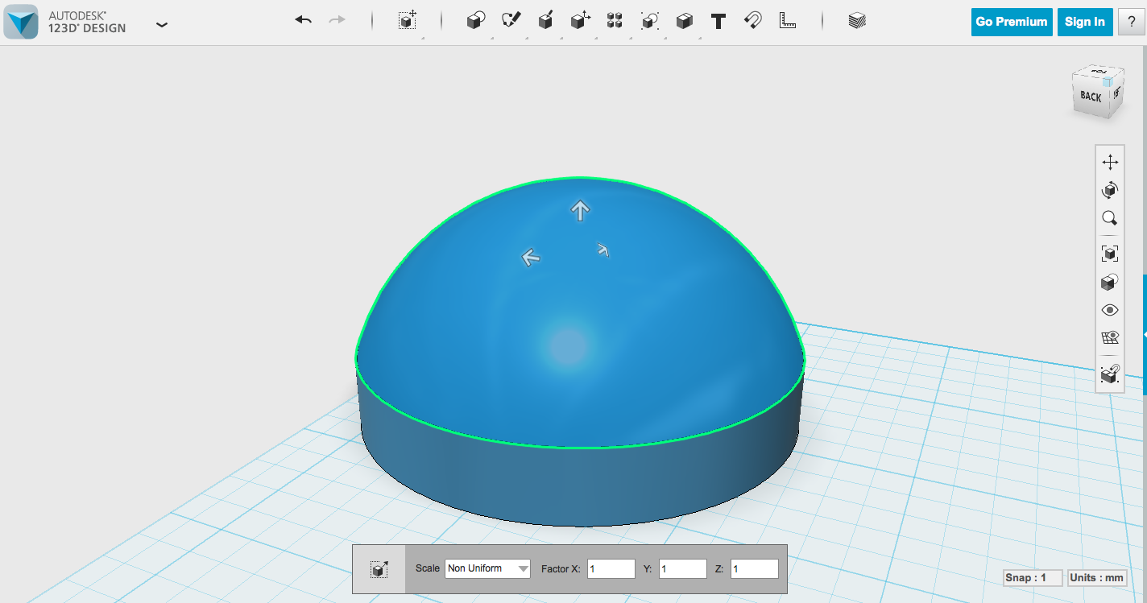Open the Construct tool
Screen dimensions: 1147x603
coord(545,22)
